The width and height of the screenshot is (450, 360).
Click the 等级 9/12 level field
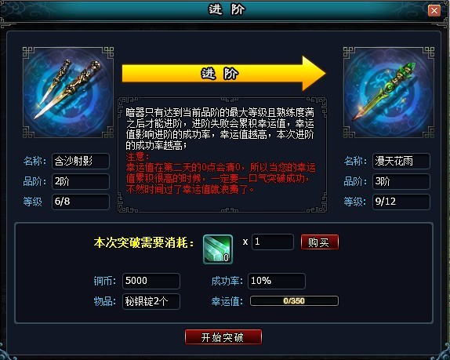click(x=401, y=202)
